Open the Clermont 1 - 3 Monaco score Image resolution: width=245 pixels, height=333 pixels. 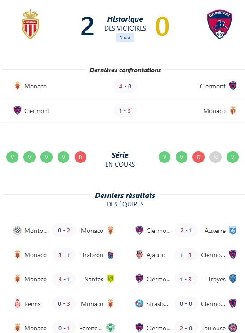(125, 111)
